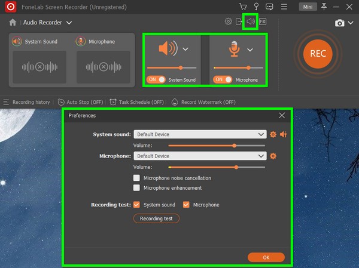Open the register key icon

click(256, 7)
